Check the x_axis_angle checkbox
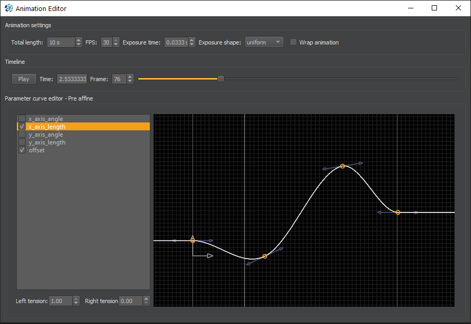 pos(22,118)
